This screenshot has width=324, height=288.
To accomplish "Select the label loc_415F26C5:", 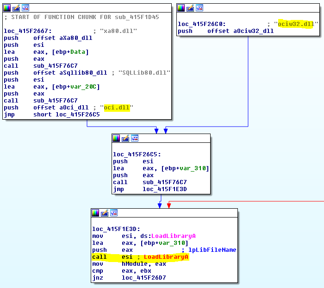I will (137, 154).
